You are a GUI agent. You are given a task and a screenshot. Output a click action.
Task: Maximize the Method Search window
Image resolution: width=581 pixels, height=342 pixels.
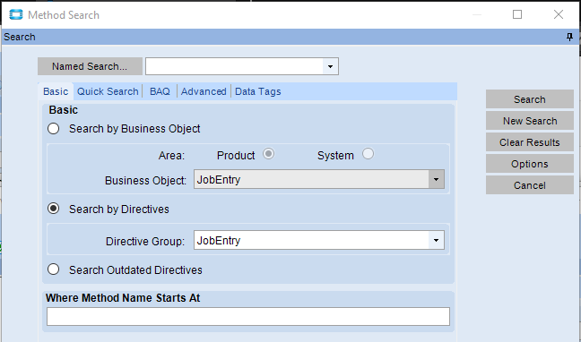pyautogui.click(x=517, y=14)
